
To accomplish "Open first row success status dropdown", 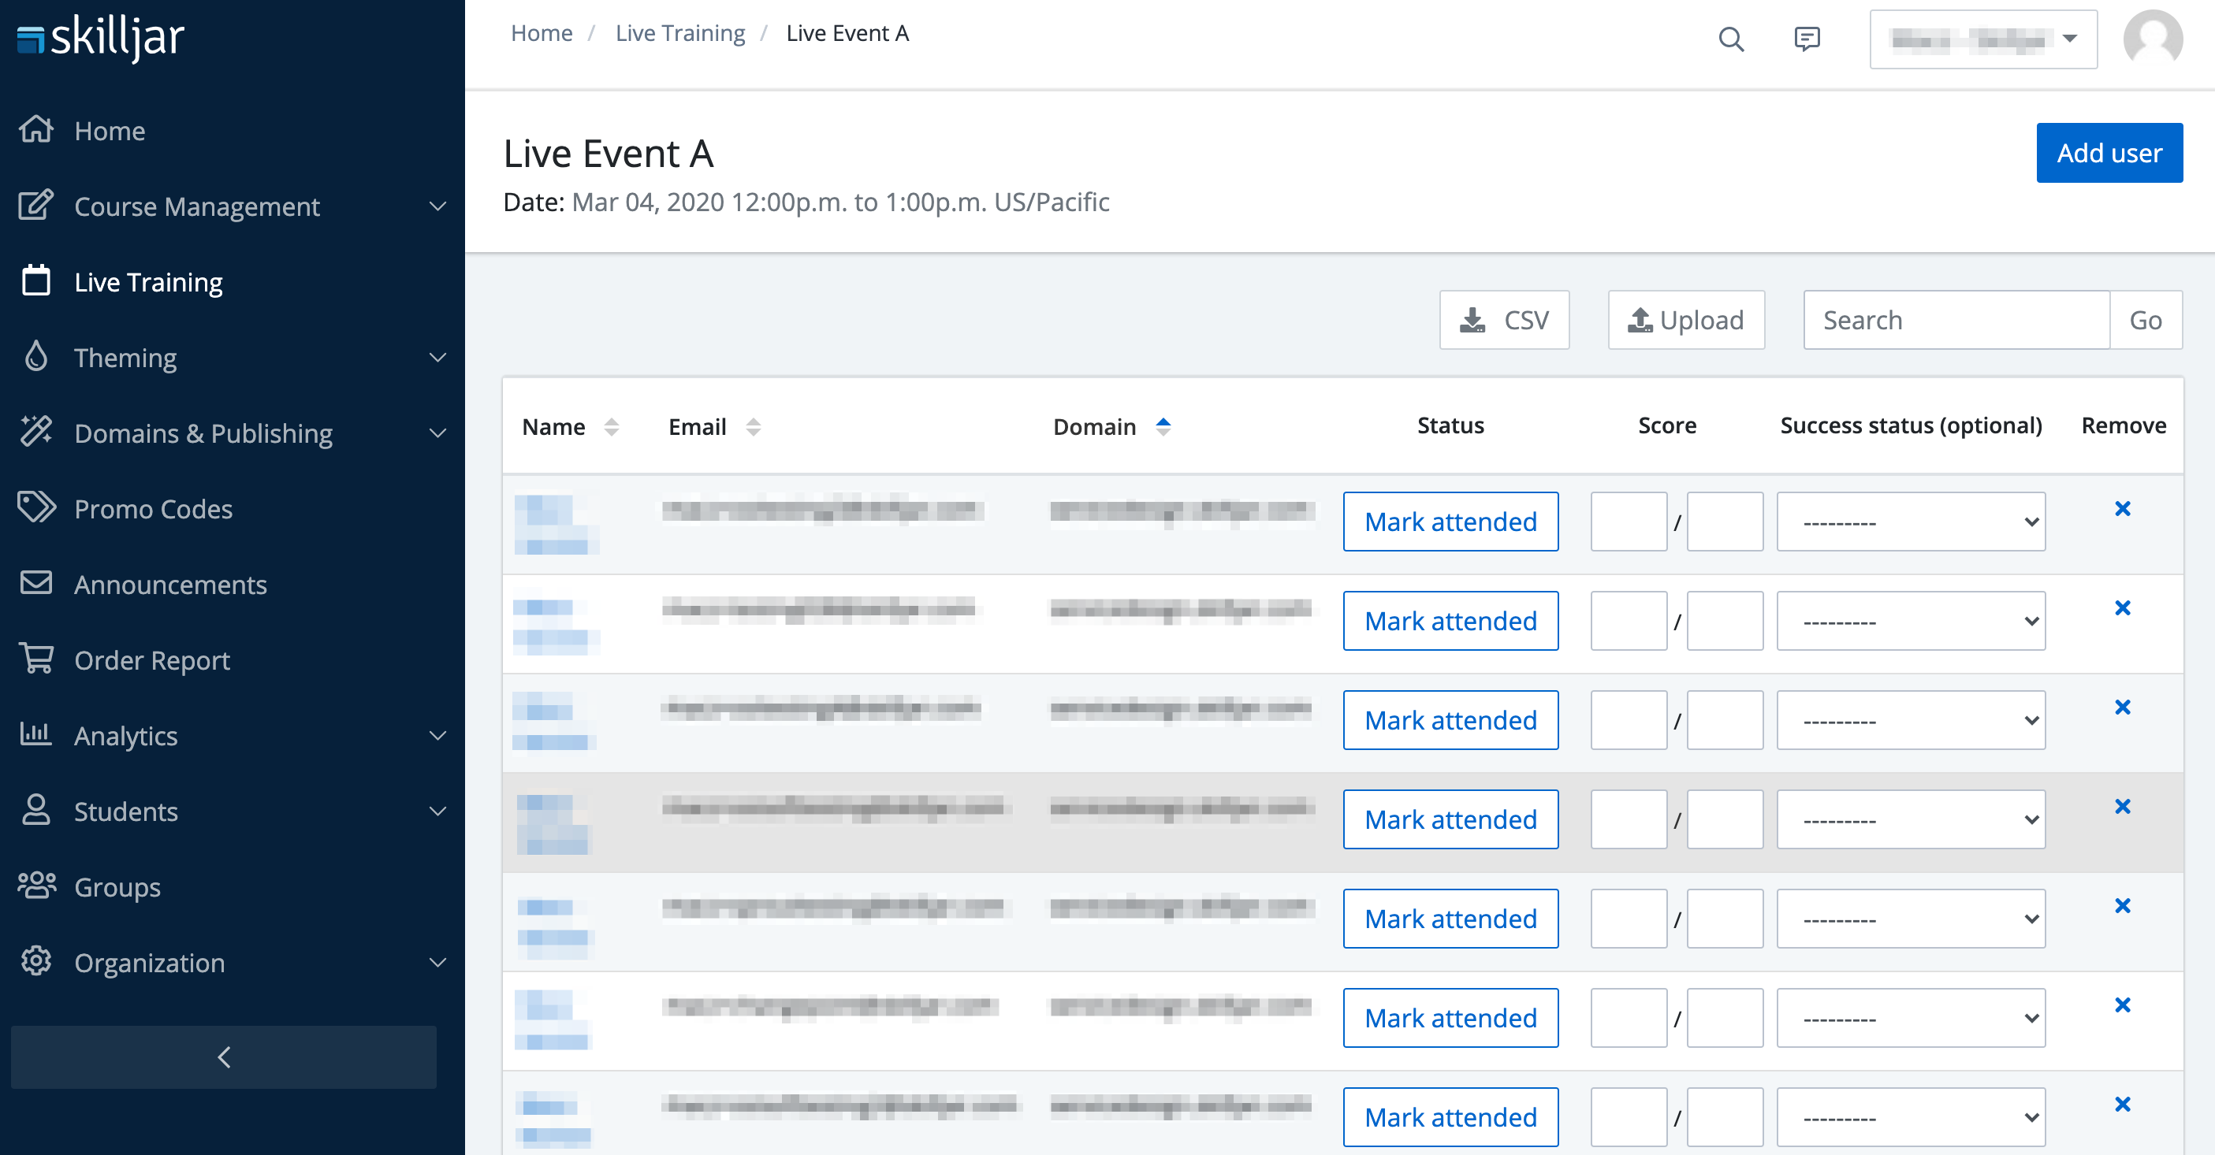I will pyautogui.click(x=1910, y=522).
